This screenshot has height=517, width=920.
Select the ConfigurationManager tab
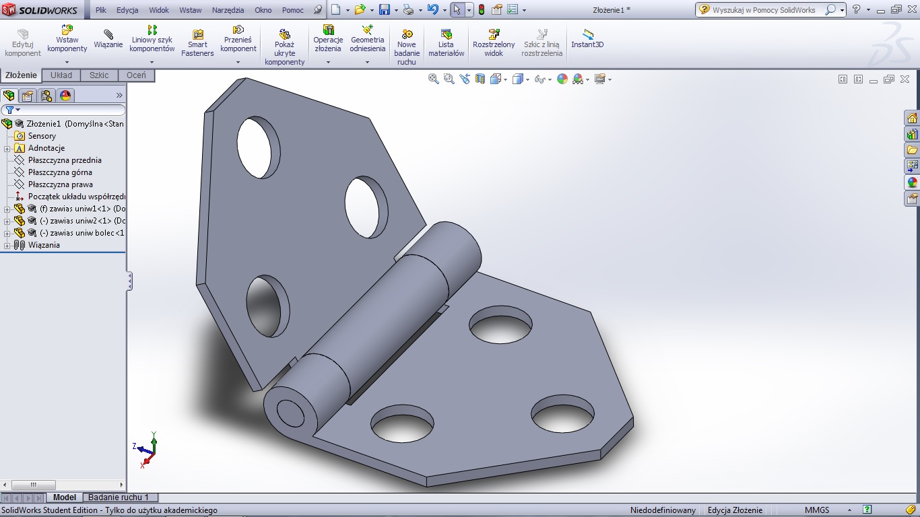(x=46, y=96)
